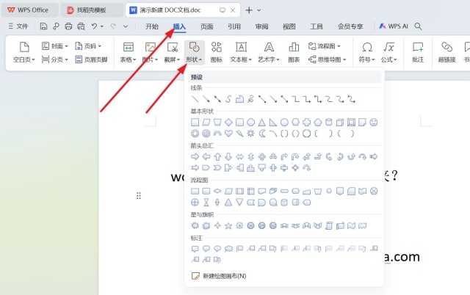This screenshot has width=470, height=295.
Task: Select the smiley face basic shape
Action: tap(374, 123)
